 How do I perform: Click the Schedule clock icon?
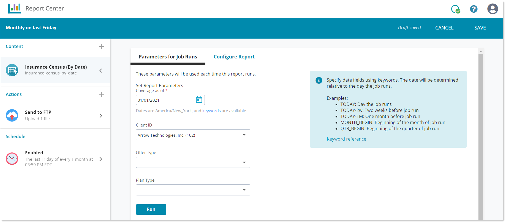(12, 159)
